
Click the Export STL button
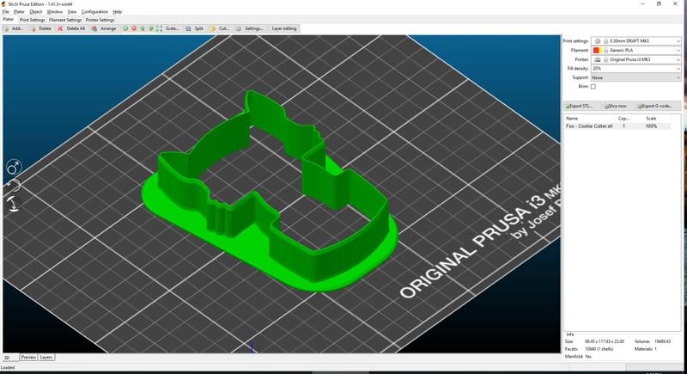coord(579,106)
